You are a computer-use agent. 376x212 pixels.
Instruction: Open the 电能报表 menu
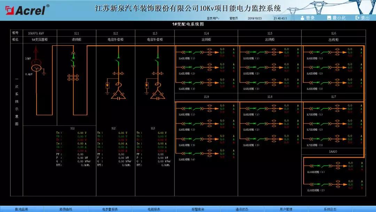pyautogui.click(x=154, y=209)
